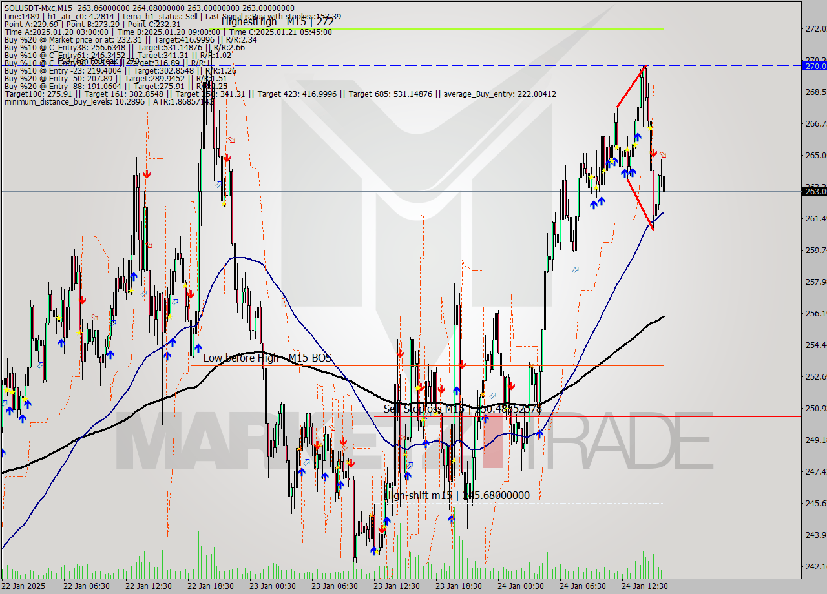Select the 'HighestHigh M15 | 272' label
The width and height of the screenshot is (827, 594).
[278, 21]
